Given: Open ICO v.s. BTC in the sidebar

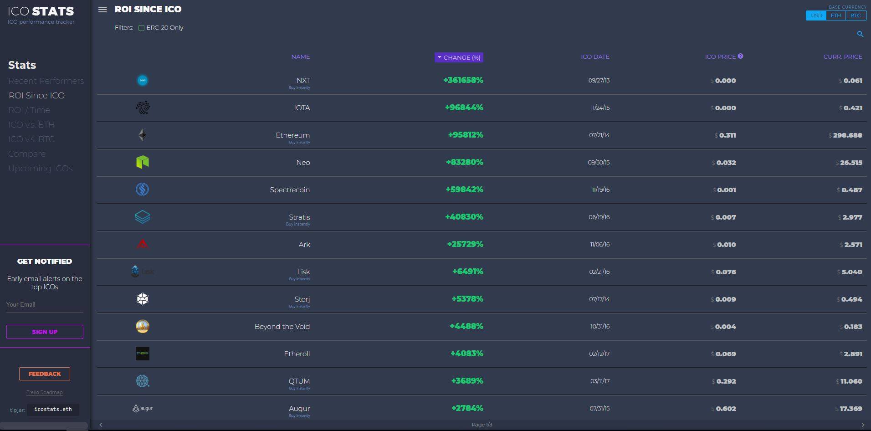Looking at the screenshot, I should [31, 139].
